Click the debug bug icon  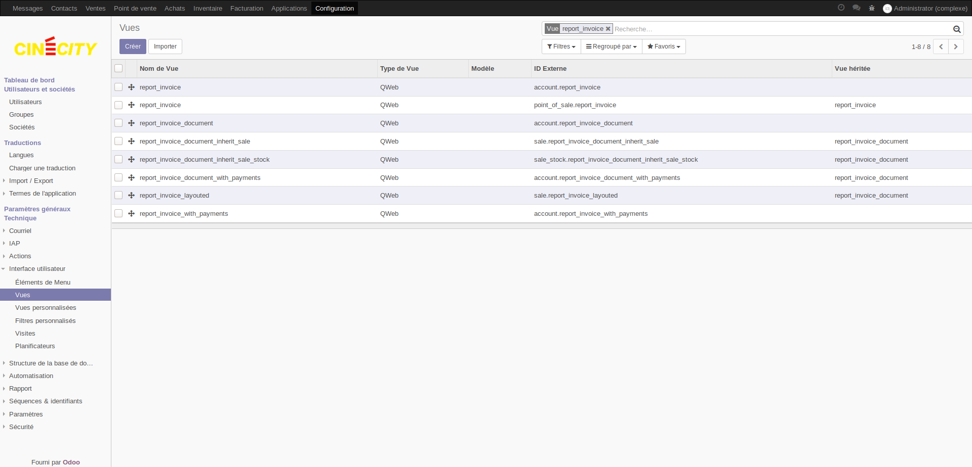coord(871,8)
